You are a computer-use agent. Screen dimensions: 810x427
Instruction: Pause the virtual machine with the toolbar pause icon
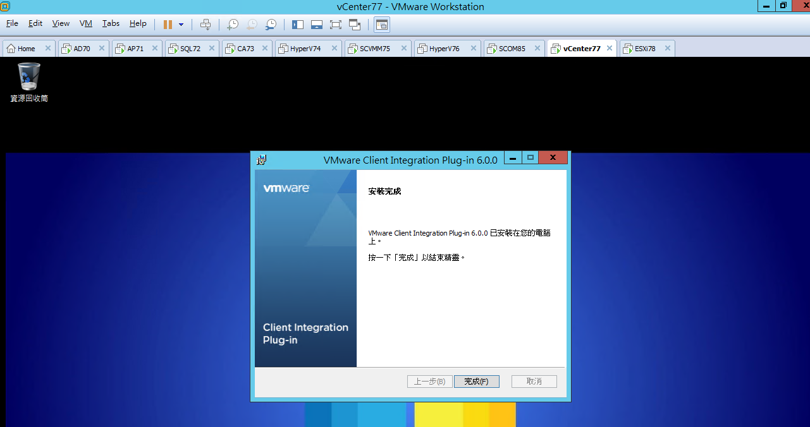(x=168, y=25)
